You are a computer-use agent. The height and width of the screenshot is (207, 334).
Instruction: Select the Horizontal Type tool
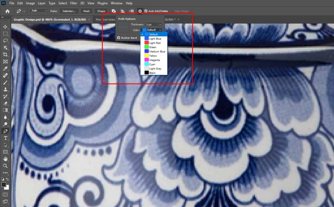5,138
